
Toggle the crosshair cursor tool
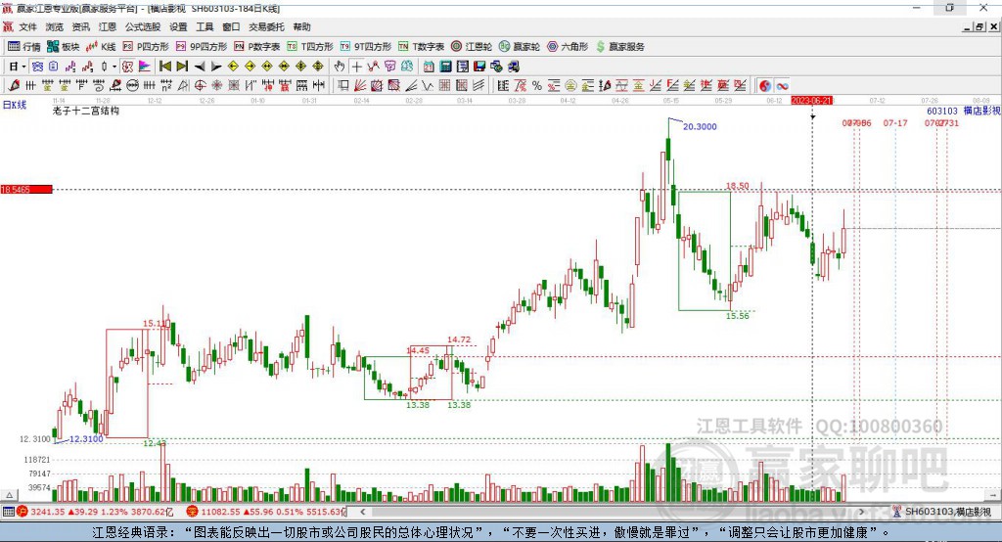point(356,67)
